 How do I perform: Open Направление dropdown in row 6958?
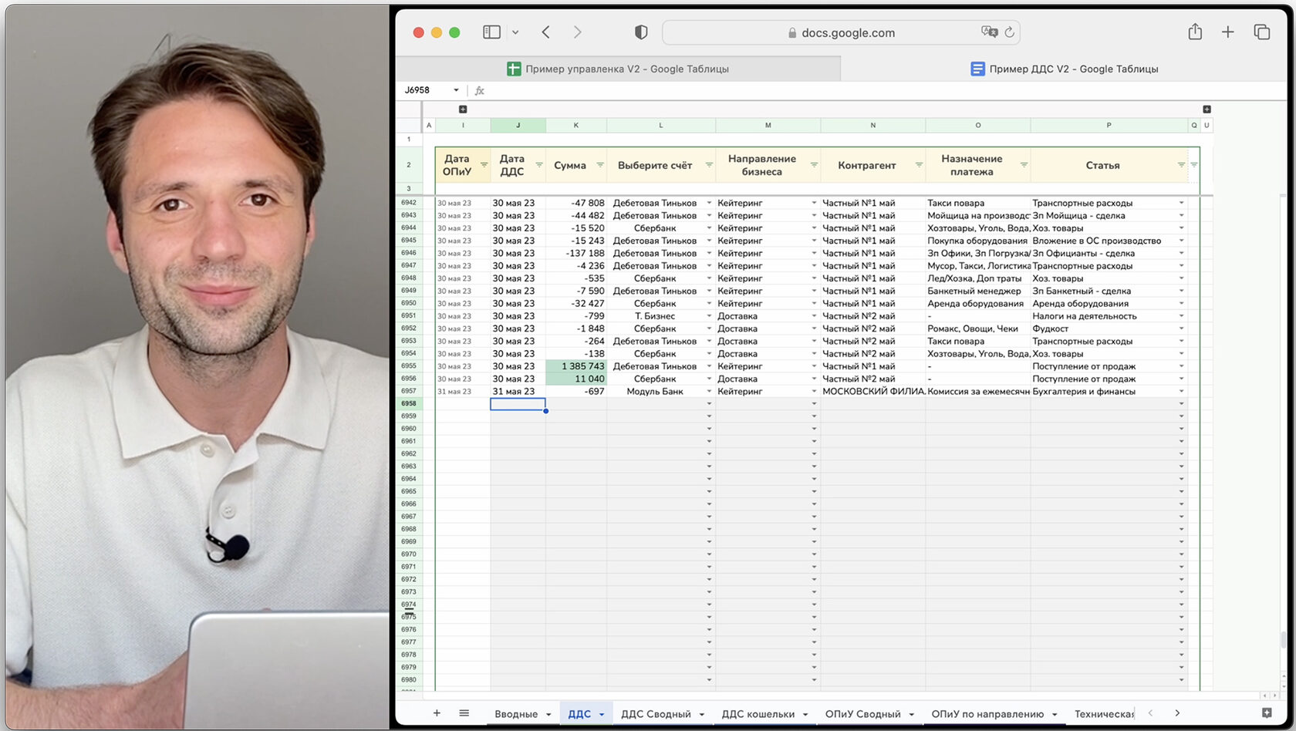[814, 404]
